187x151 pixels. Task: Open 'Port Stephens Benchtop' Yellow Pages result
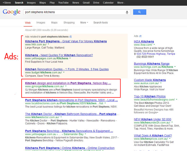tap(69, 131)
